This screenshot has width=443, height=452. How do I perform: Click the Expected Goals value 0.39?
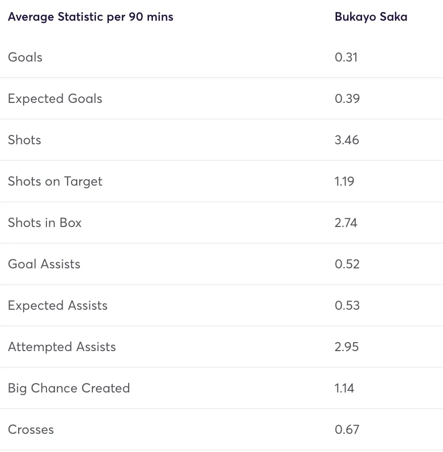point(347,98)
